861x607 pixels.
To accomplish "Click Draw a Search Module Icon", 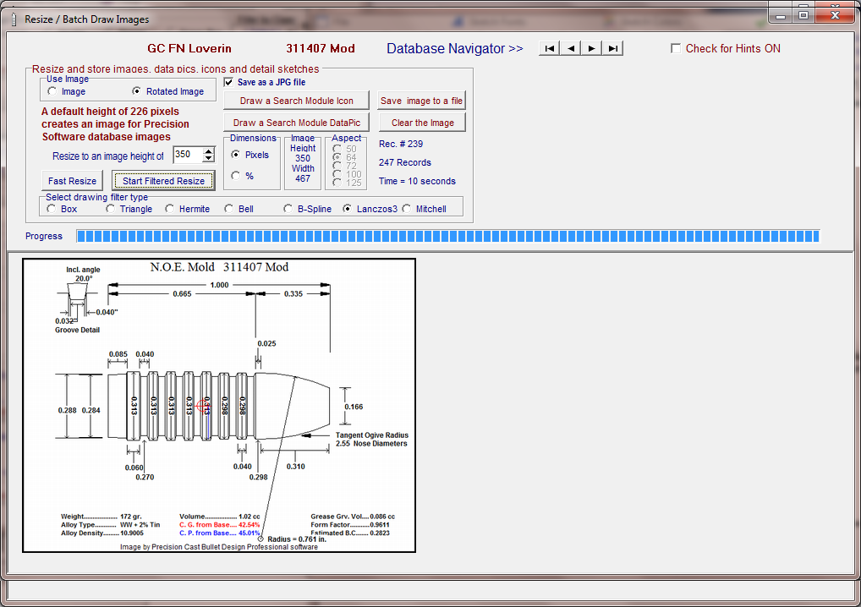I will (x=296, y=101).
